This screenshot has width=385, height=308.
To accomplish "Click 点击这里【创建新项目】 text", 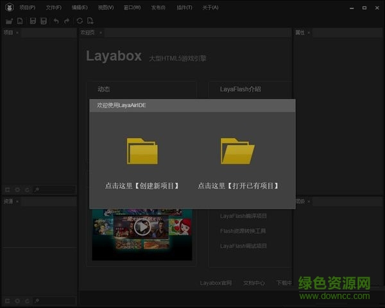I will 142,185.
